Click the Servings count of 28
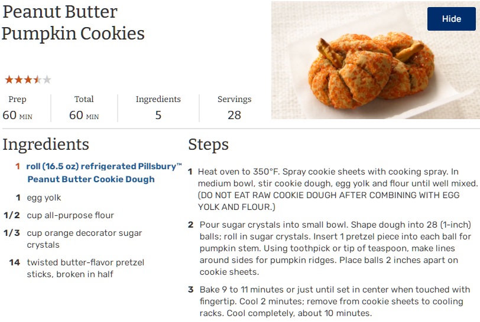 coord(234,115)
